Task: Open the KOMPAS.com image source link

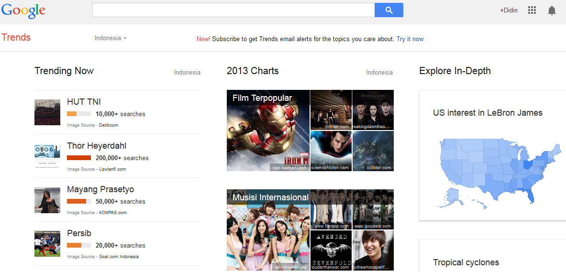Action: (113, 213)
